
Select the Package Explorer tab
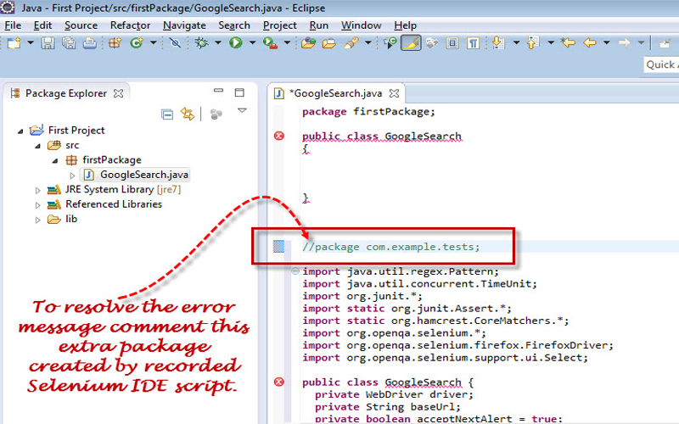click(65, 93)
